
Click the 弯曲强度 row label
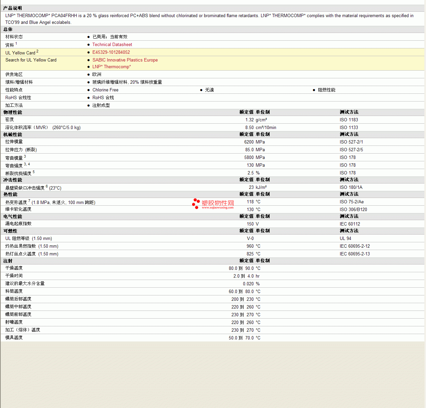(14, 166)
